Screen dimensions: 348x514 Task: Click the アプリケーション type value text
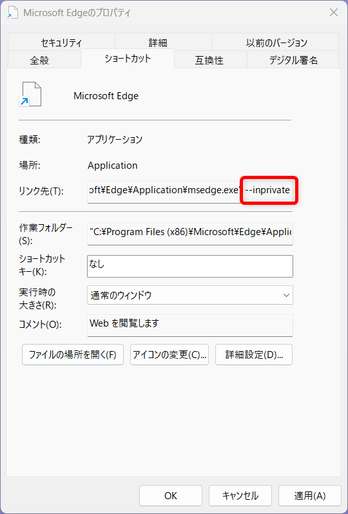coord(115,140)
